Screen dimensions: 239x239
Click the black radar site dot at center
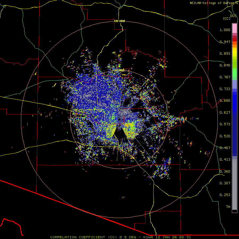(119, 119)
